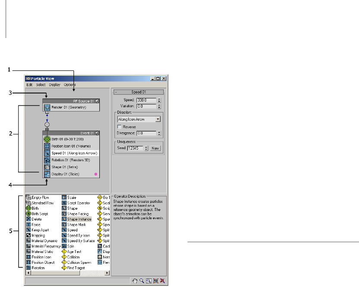
Task: Select the Age Test in the depot
Action: tap(72, 252)
